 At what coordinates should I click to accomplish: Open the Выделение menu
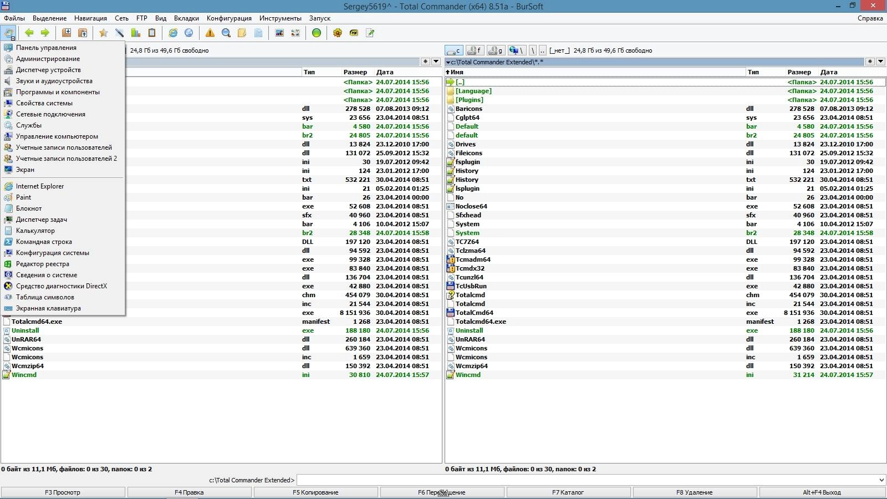(x=49, y=18)
